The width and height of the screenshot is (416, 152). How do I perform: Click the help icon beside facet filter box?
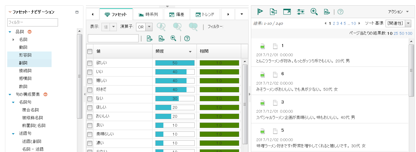tap(187, 38)
